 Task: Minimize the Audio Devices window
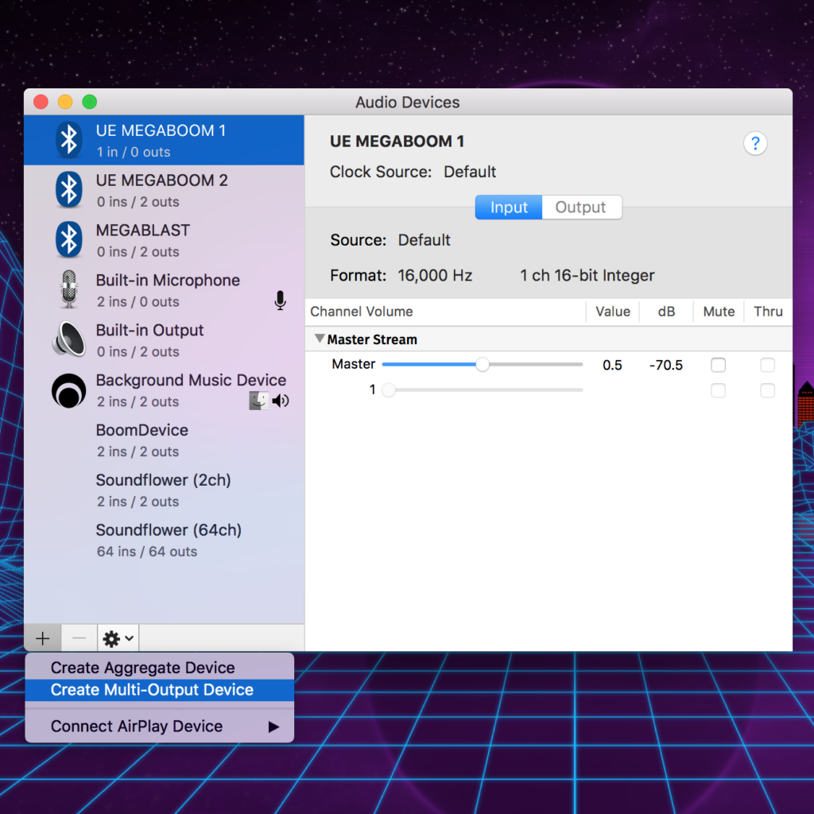pos(65,102)
